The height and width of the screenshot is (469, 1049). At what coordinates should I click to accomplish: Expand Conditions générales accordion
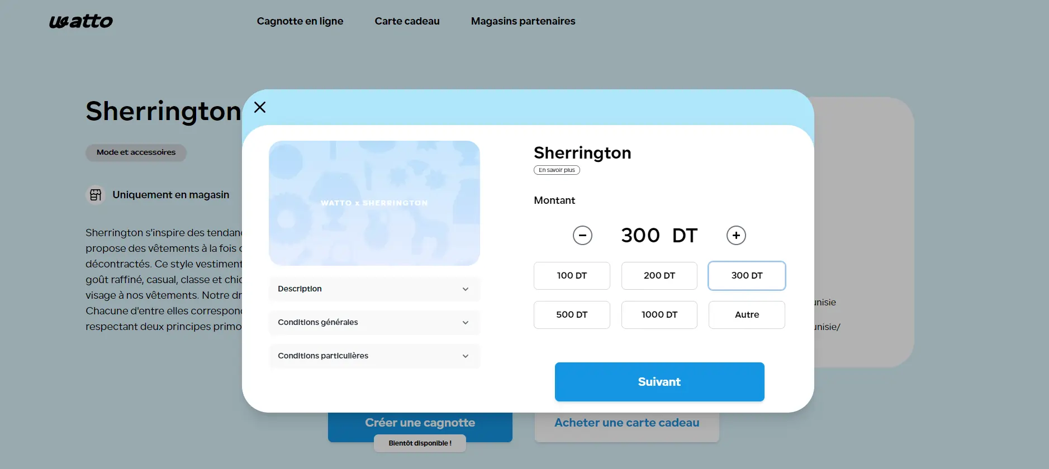point(374,323)
